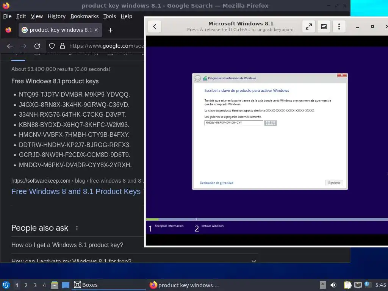This screenshot has width=388, height=291.
Task: Open Firefox History menu
Action: click(x=56, y=16)
